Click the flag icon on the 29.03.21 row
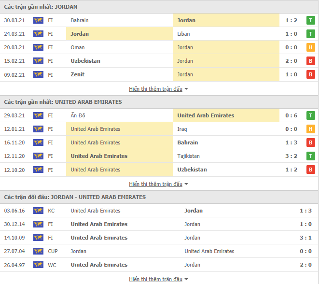 (x=38, y=115)
